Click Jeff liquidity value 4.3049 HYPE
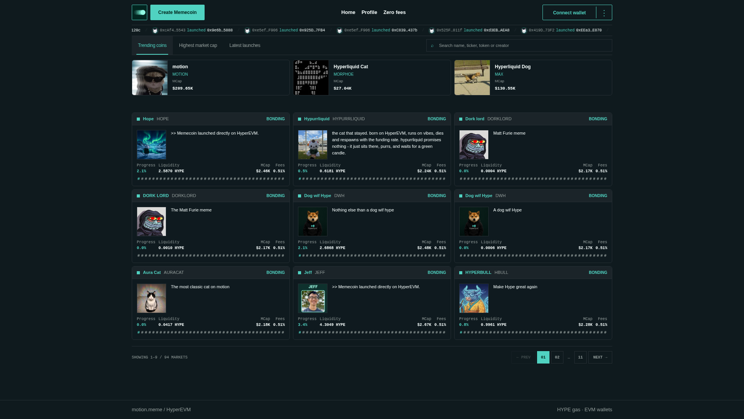 332,325
